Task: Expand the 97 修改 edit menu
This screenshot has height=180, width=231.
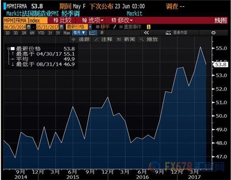Action: coord(122,20)
